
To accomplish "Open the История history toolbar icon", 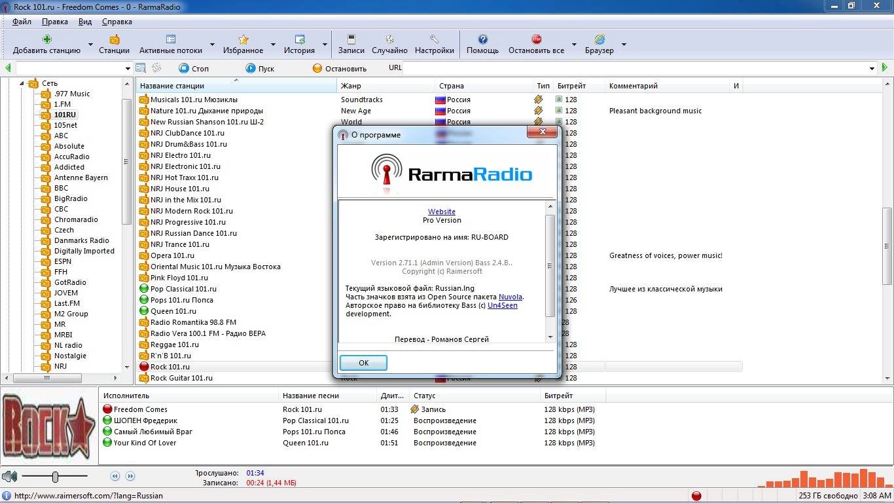I will (x=300, y=39).
